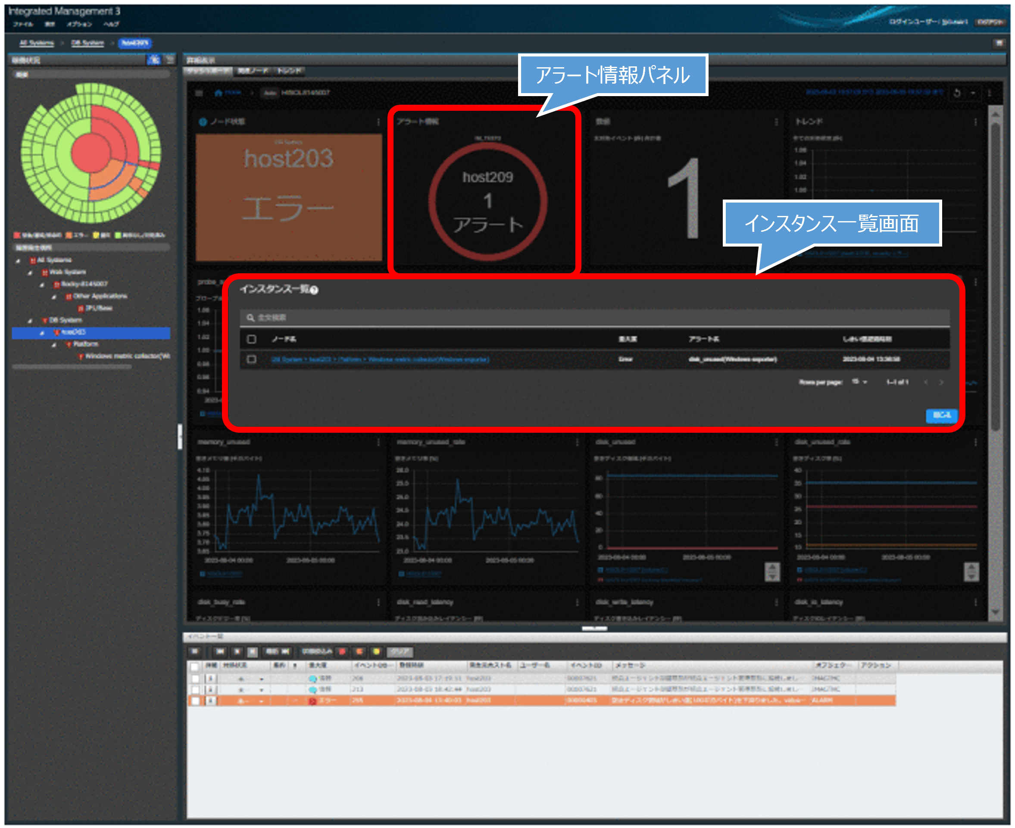
Task: Toggle select-all checkbox in instance list header
Action: [252, 340]
